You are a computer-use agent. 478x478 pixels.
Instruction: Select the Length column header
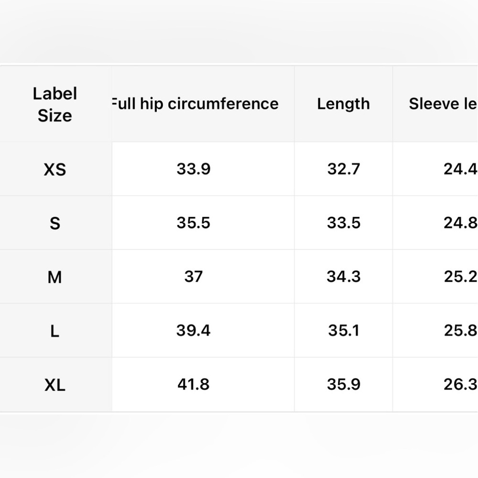pos(344,104)
